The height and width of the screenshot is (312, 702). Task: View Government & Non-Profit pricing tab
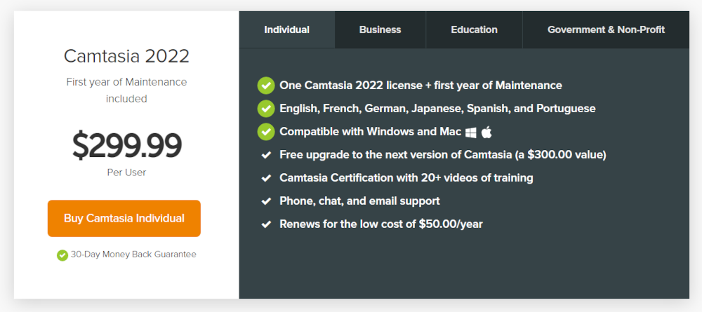point(606,30)
